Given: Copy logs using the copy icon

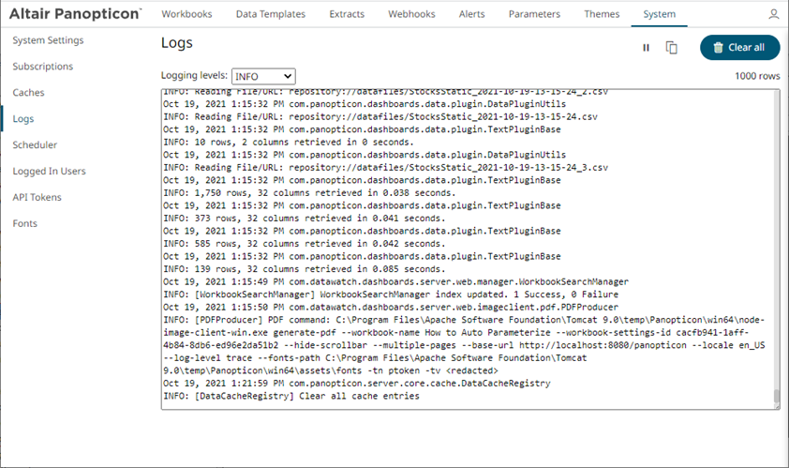Looking at the screenshot, I should 672,48.
